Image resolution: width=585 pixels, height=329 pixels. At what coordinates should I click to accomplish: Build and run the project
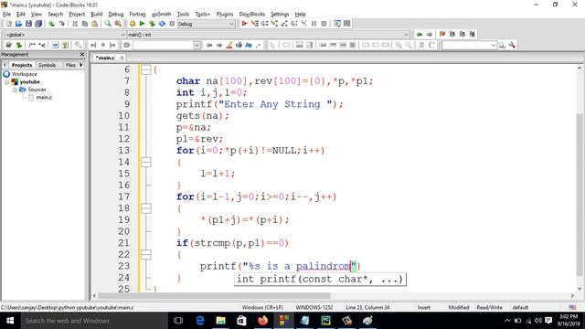point(152,24)
